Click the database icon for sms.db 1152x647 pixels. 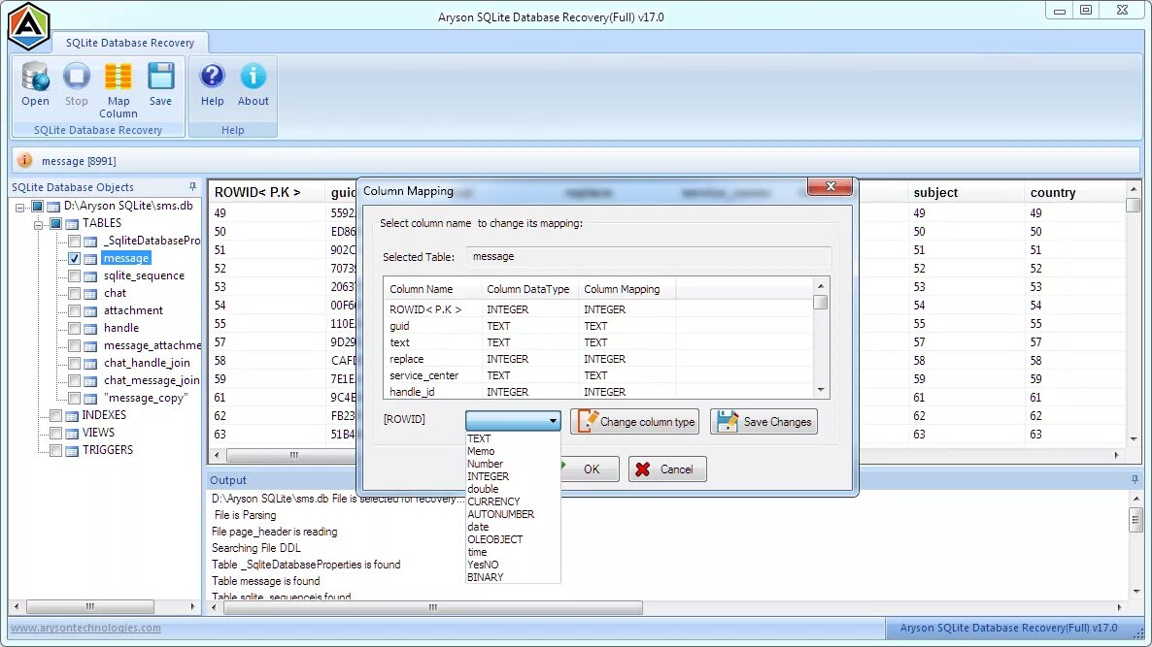pyautogui.click(x=53, y=207)
